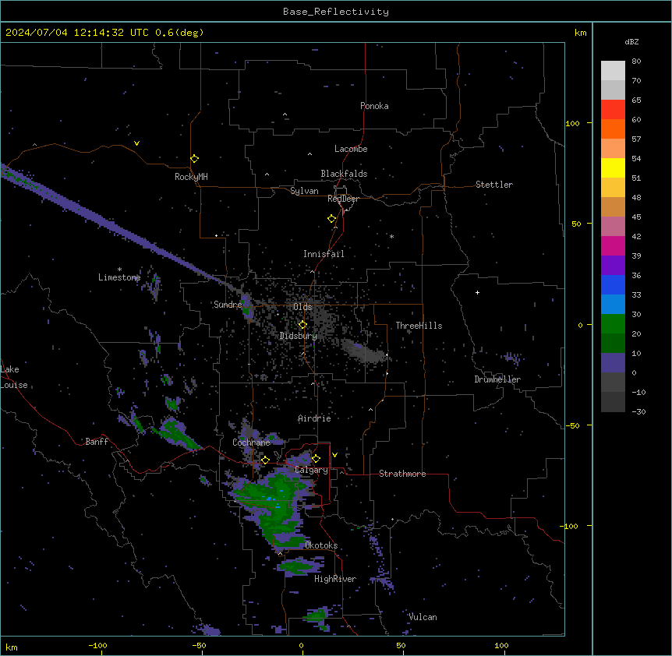Click the Lake Louise label

pyautogui.click(x=14, y=377)
